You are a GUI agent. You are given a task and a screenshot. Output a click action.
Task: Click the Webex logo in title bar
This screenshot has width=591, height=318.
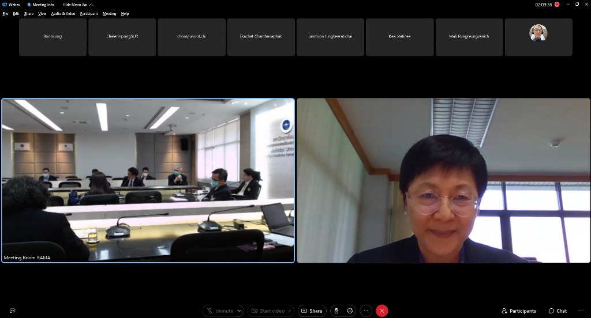5,5
